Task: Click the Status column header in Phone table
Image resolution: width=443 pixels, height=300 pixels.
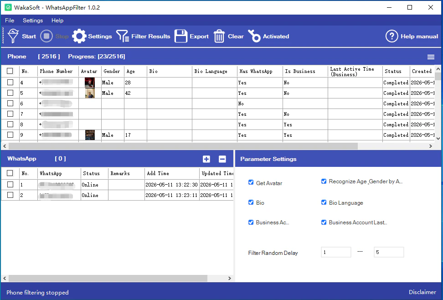Action: coord(396,71)
